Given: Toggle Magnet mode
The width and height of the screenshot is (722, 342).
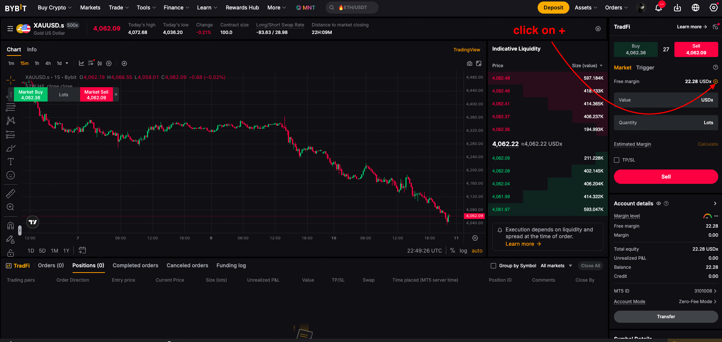Looking at the screenshot, I should coord(11,226).
